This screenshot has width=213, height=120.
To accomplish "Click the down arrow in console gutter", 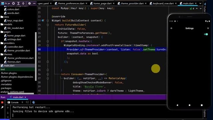I will (x=8, y=113).
